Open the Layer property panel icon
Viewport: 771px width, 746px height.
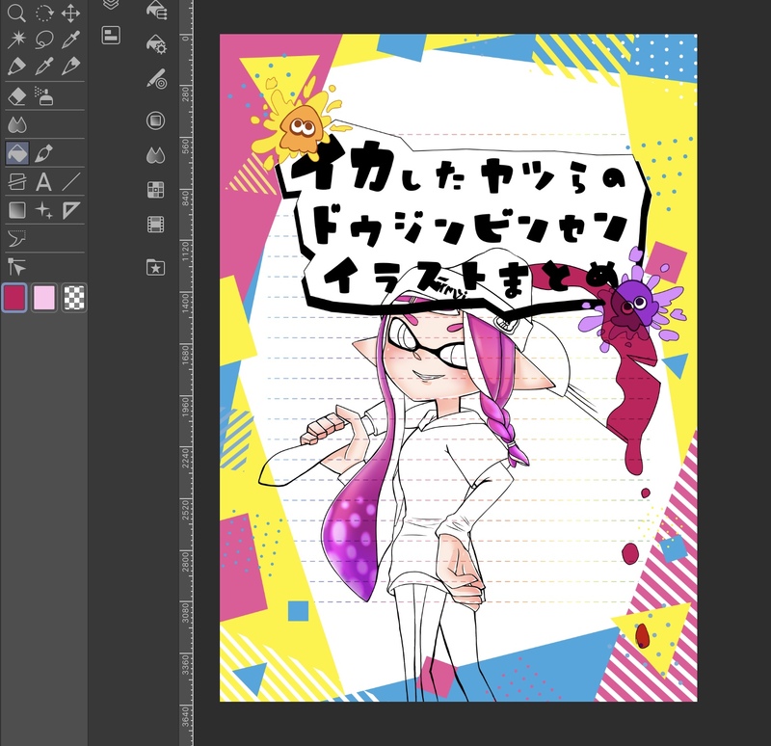[111, 36]
